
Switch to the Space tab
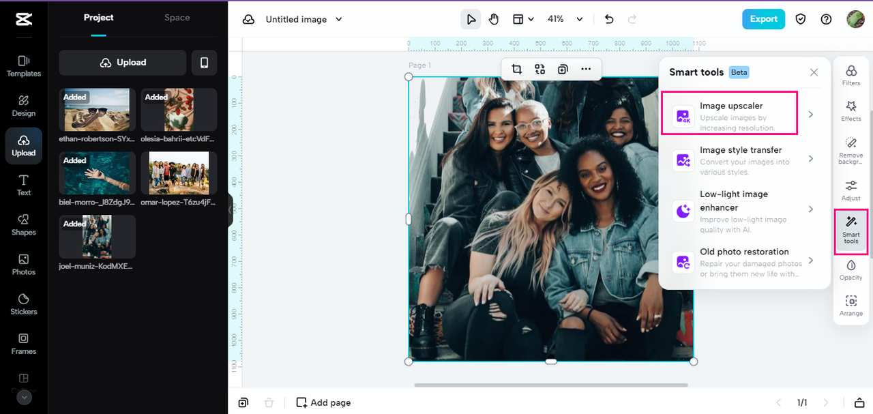point(177,18)
